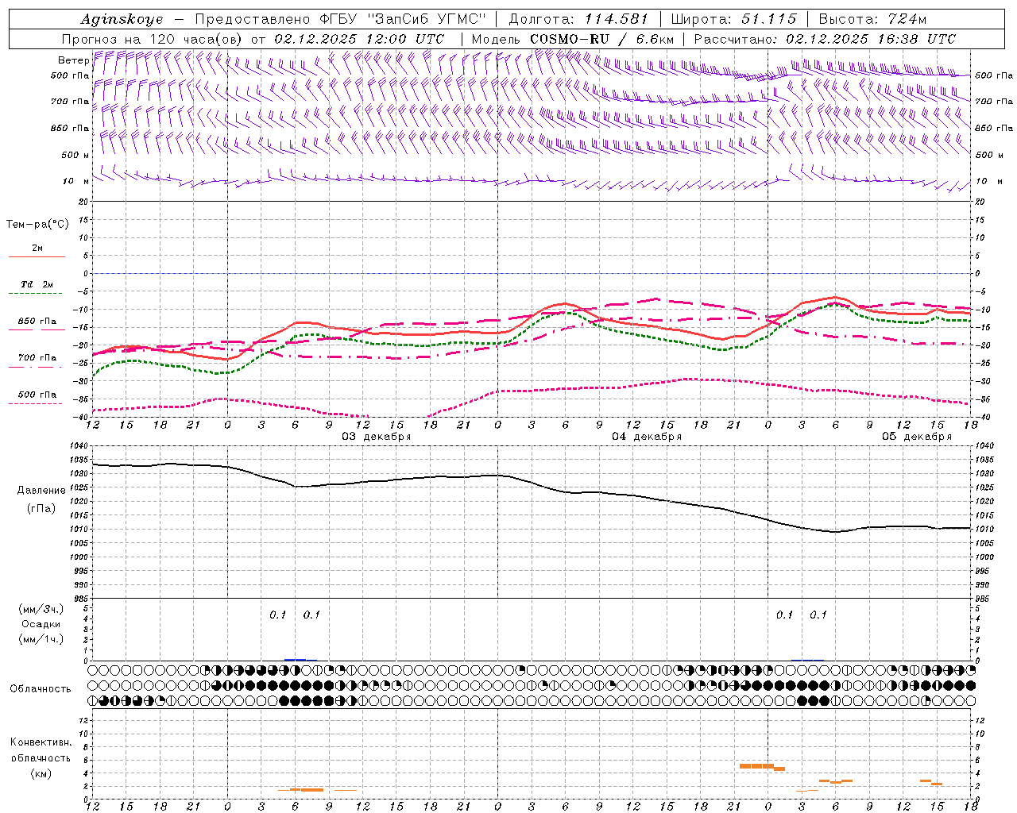Click the longest orange convective bar before 05 декабря
Viewport: 1017px width, 813px height.
[x=756, y=766]
